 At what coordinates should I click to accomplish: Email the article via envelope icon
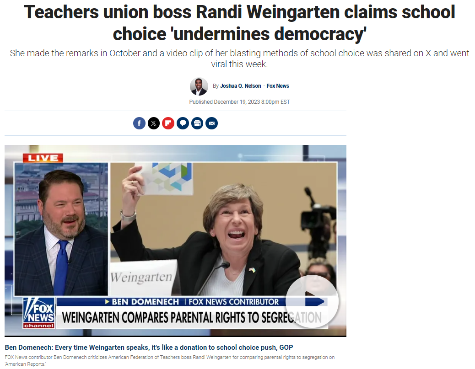[x=212, y=123]
